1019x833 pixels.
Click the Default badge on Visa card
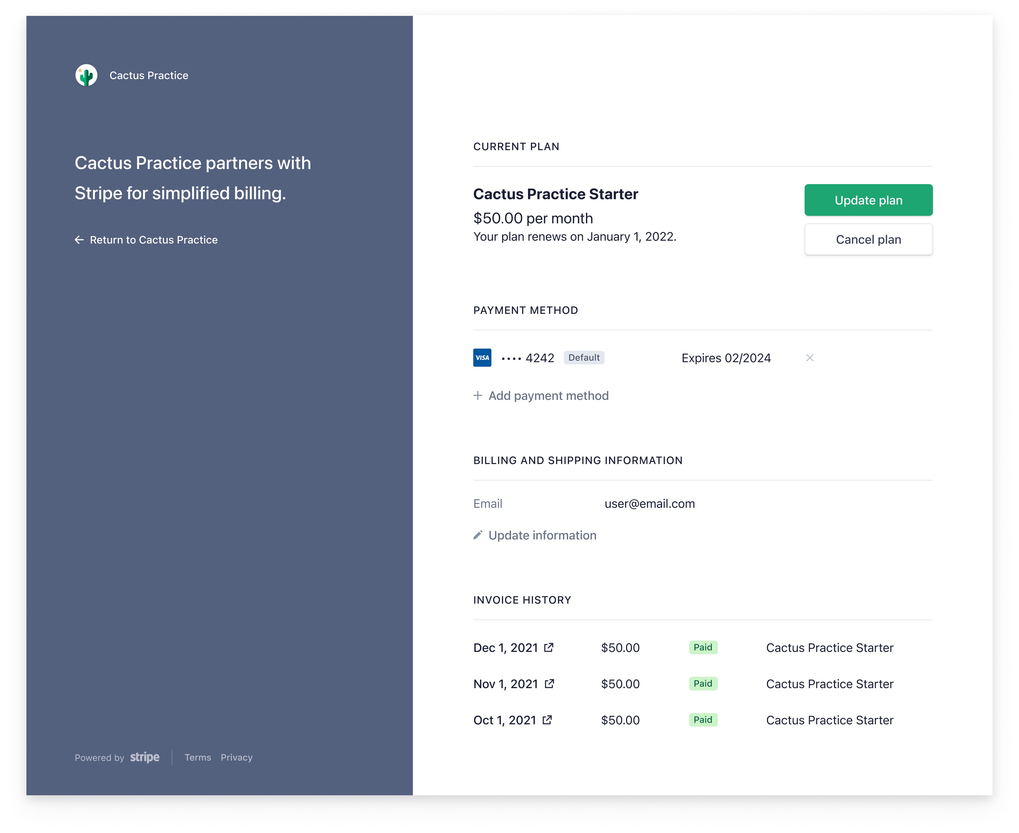(584, 357)
